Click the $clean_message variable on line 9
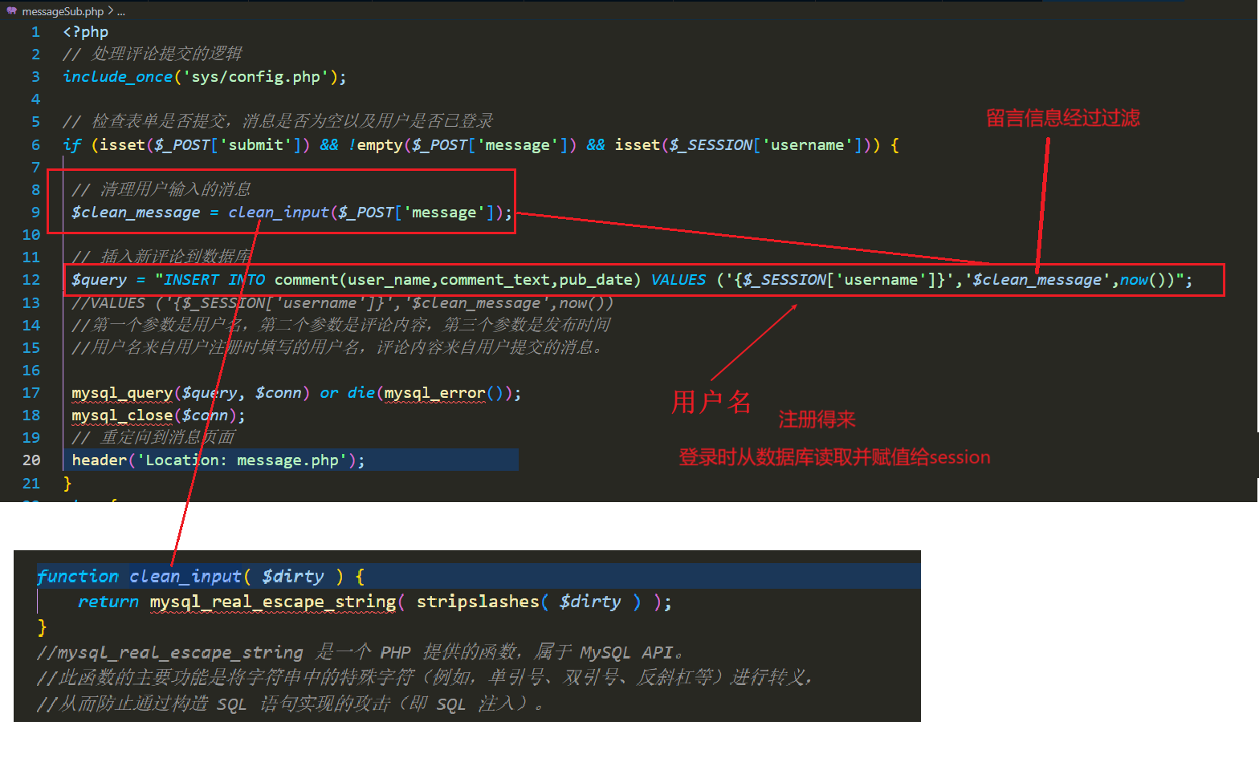 point(136,213)
